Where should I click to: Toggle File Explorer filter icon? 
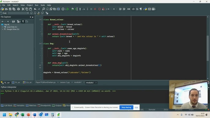coord(23,21)
